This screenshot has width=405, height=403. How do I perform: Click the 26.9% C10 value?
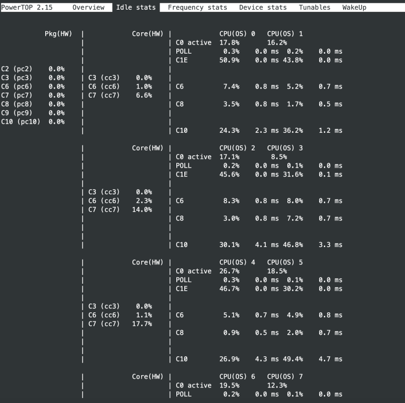click(229, 358)
